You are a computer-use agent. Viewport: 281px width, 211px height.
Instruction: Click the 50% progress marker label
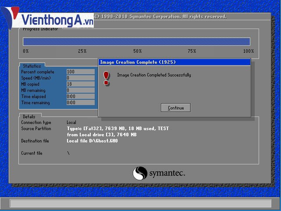[138, 51]
